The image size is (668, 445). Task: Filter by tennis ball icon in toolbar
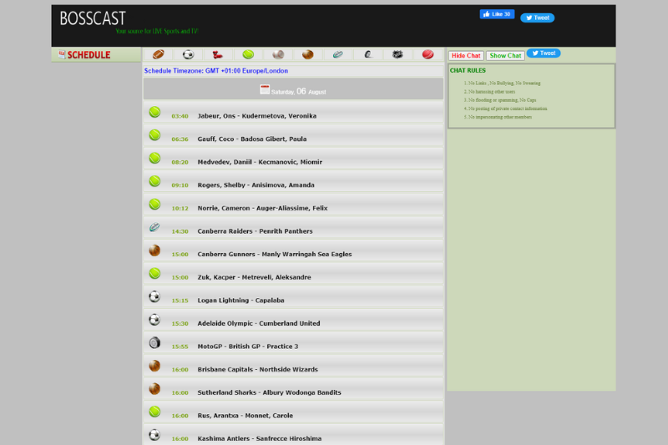248,54
